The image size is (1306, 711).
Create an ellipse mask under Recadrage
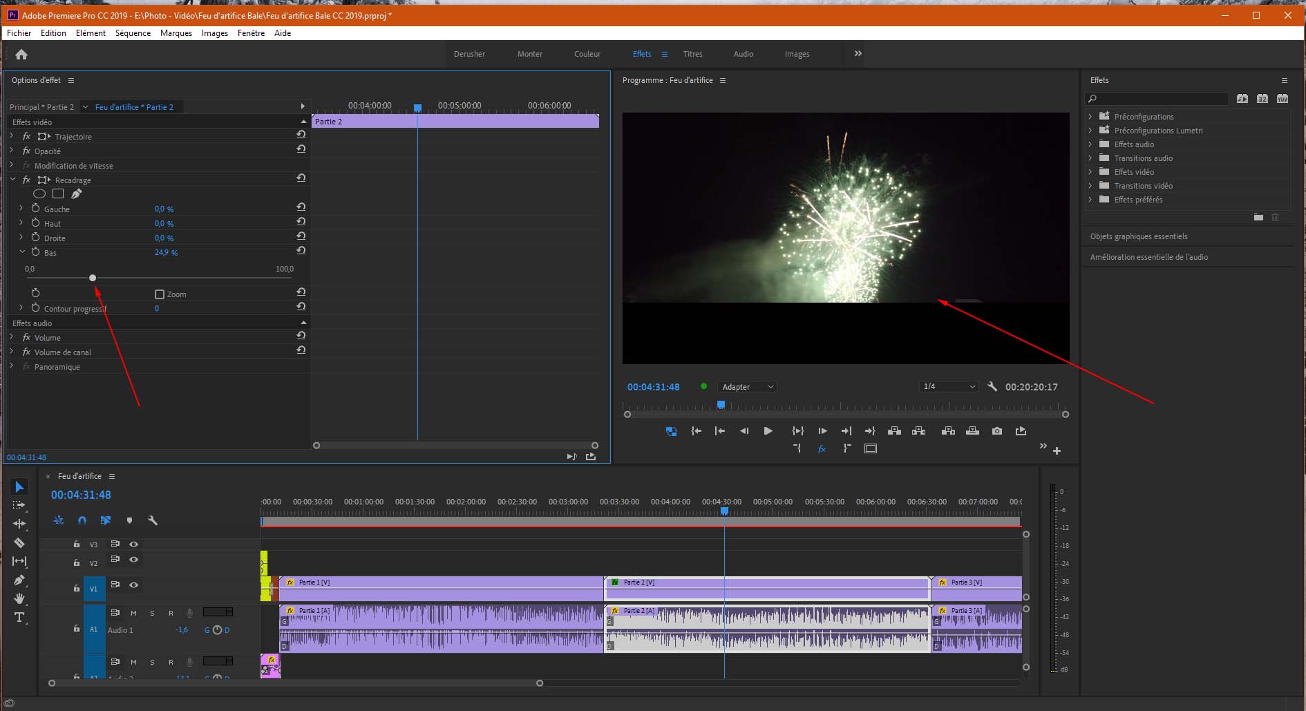(39, 194)
